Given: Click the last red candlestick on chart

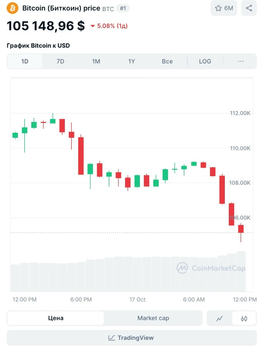Looking at the screenshot, I should click(241, 228).
